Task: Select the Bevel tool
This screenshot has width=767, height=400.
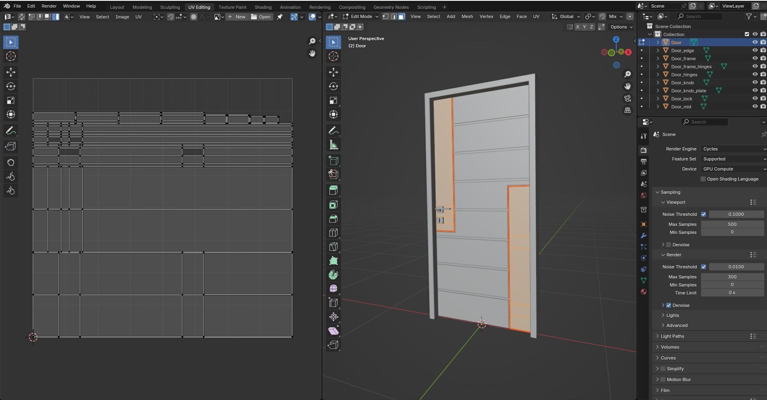Action: pyautogui.click(x=333, y=219)
